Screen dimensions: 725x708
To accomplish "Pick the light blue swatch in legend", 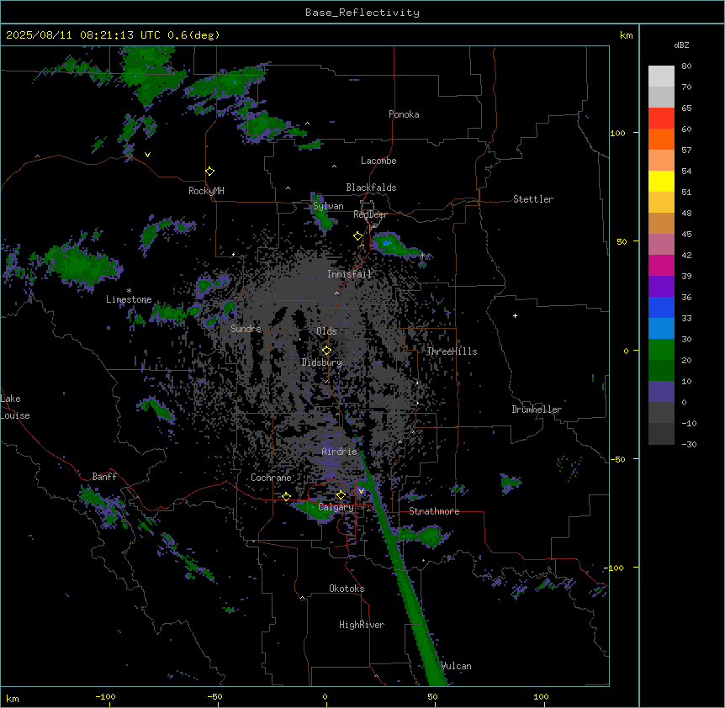I will point(661,328).
